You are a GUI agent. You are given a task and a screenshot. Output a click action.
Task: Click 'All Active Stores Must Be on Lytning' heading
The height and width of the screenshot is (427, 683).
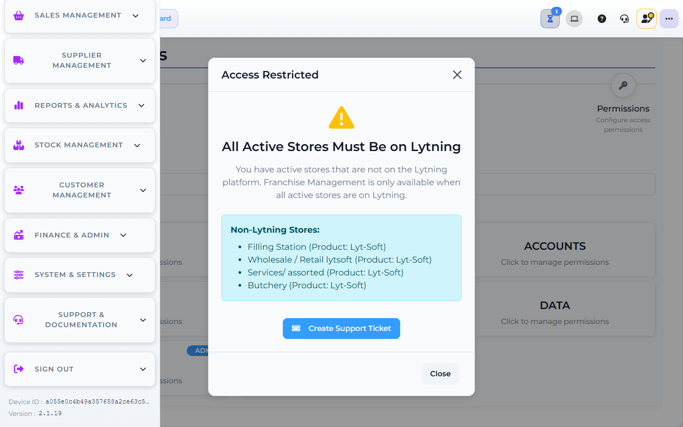pos(341,147)
